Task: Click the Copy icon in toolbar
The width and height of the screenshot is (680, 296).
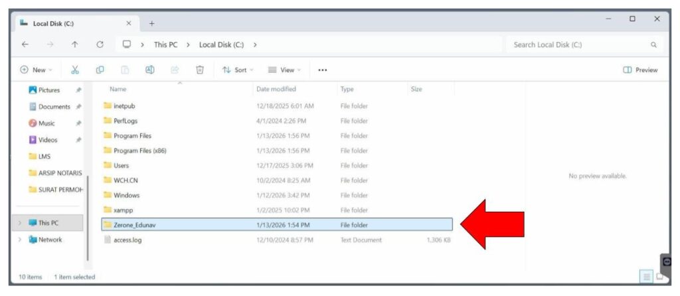Action: [x=100, y=70]
